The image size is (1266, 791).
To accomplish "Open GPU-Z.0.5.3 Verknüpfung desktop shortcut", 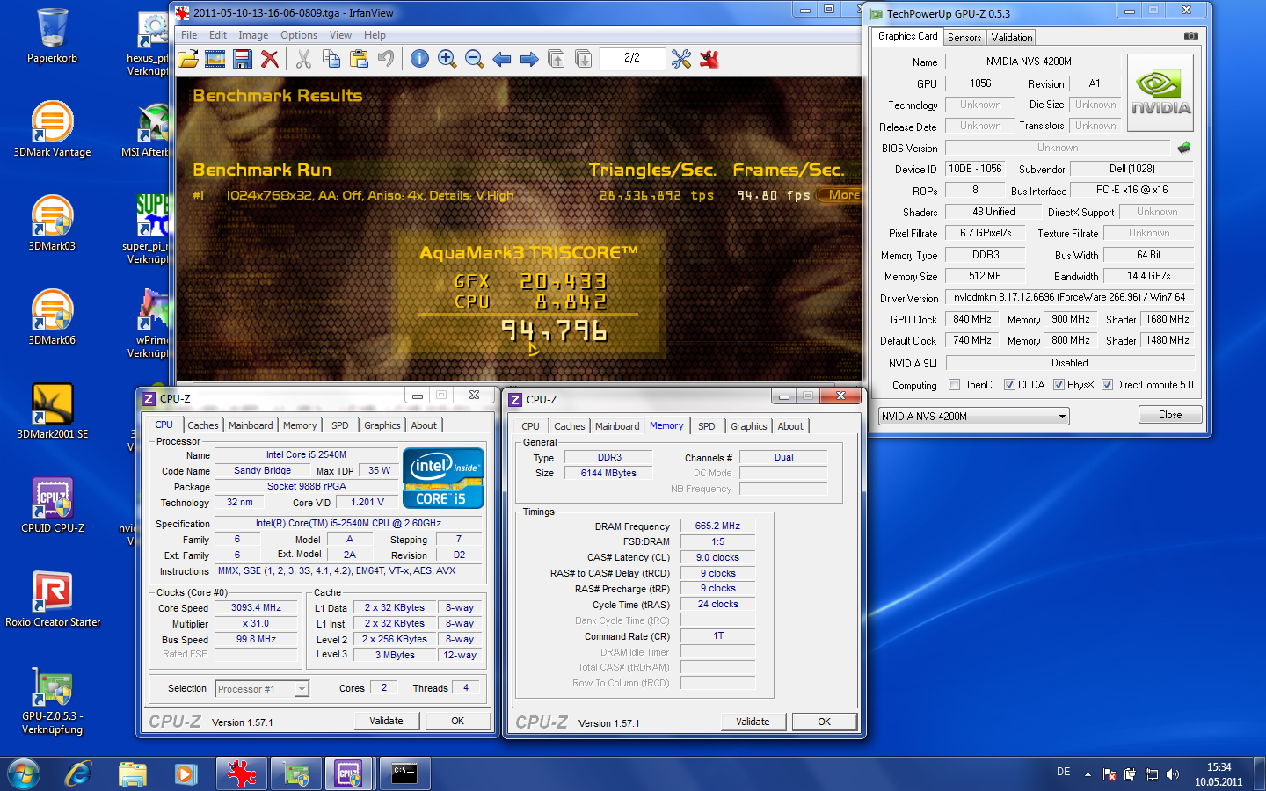I will pos(52,700).
